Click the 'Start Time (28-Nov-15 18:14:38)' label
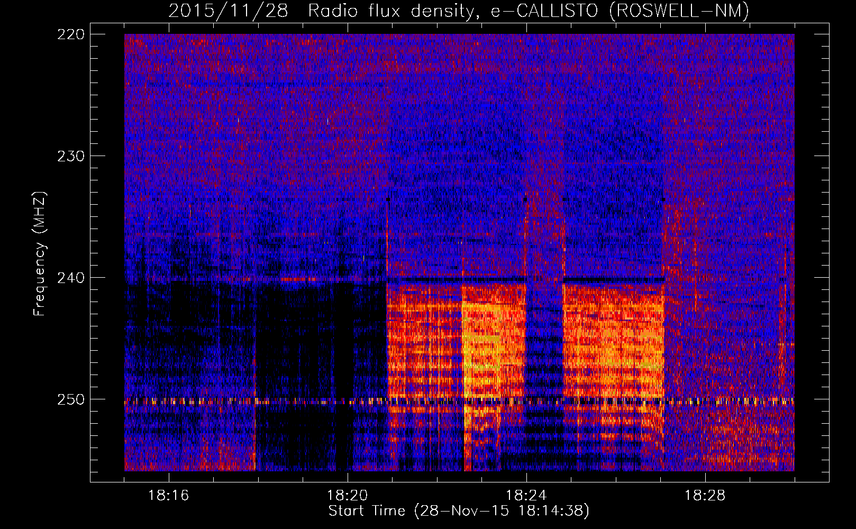This screenshot has height=529, width=856. tap(459, 511)
